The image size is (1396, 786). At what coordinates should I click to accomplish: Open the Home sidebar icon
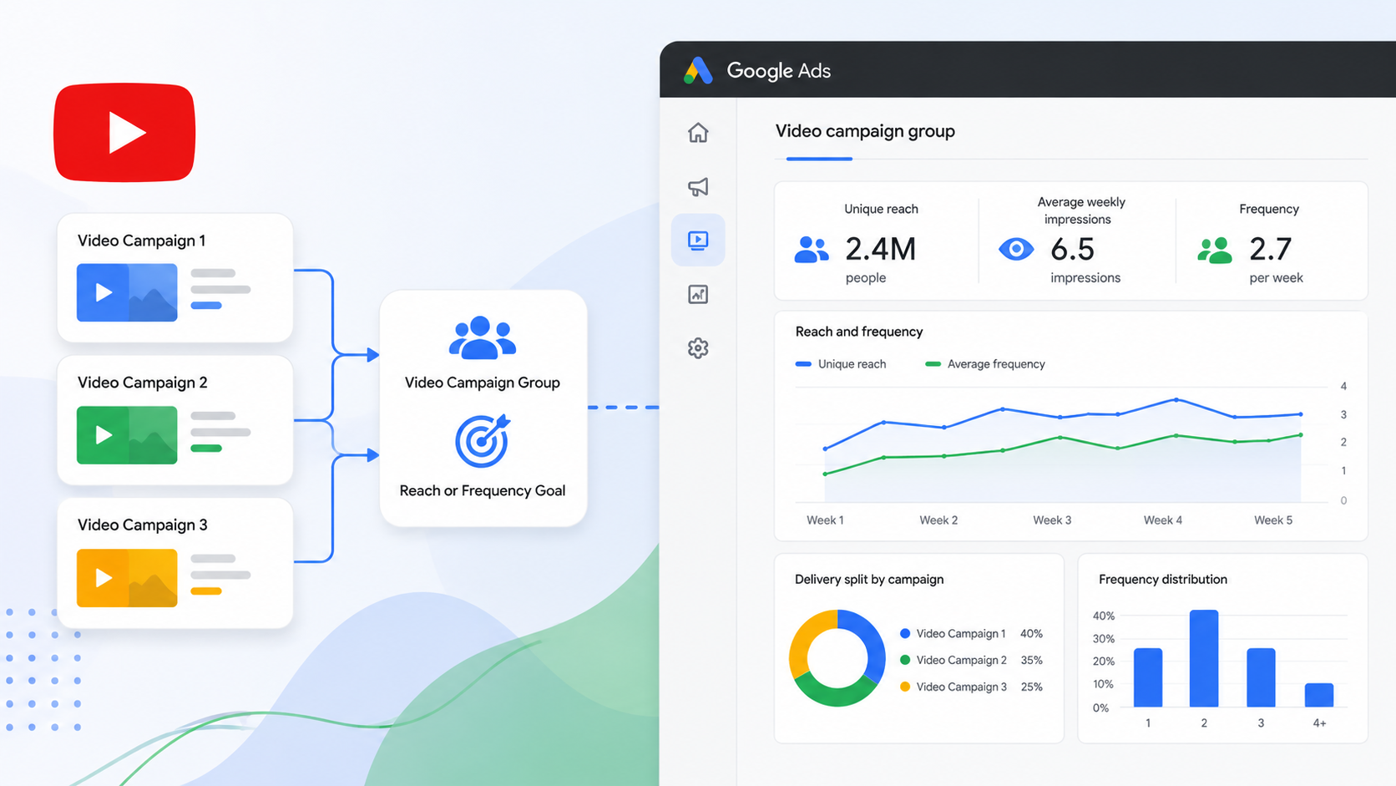coord(698,133)
